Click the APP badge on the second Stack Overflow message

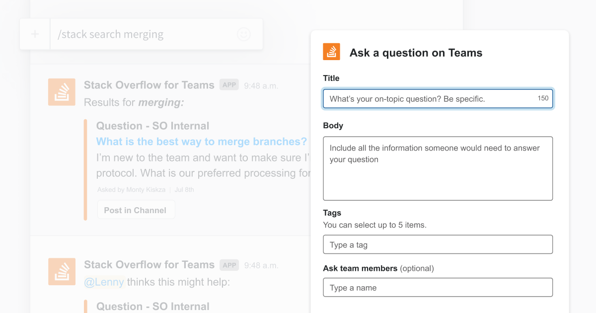tap(229, 265)
